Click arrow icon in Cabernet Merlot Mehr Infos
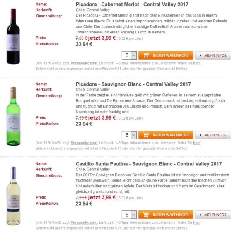 (x=201, y=55)
